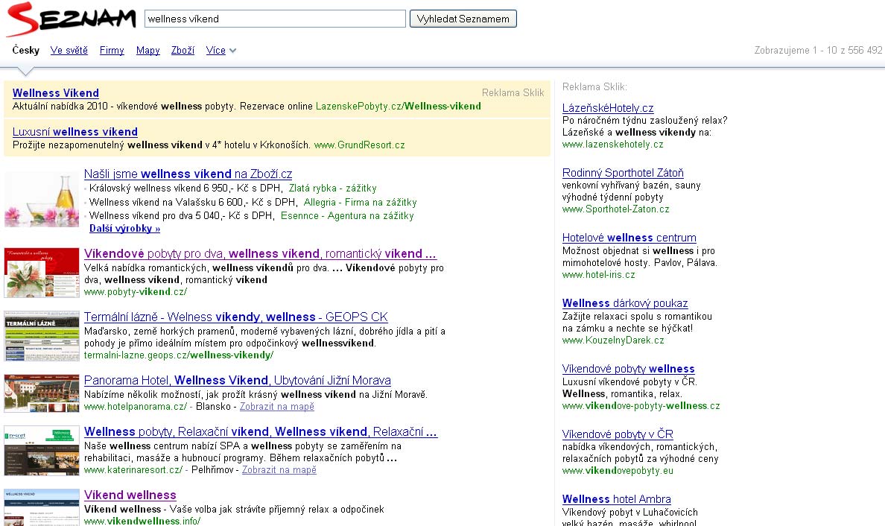Click the Panorama Hotel site thumbnail
This screenshot has width=885, height=526.
(x=42, y=393)
